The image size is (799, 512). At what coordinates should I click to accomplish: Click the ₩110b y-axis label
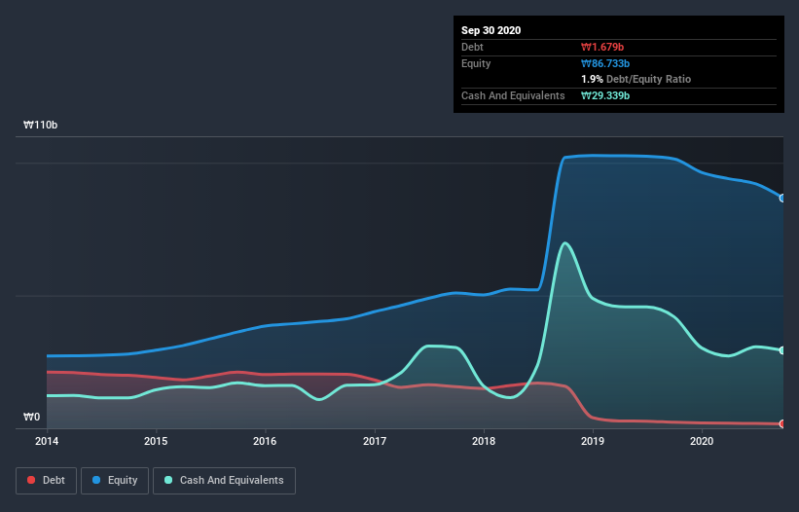tap(40, 125)
